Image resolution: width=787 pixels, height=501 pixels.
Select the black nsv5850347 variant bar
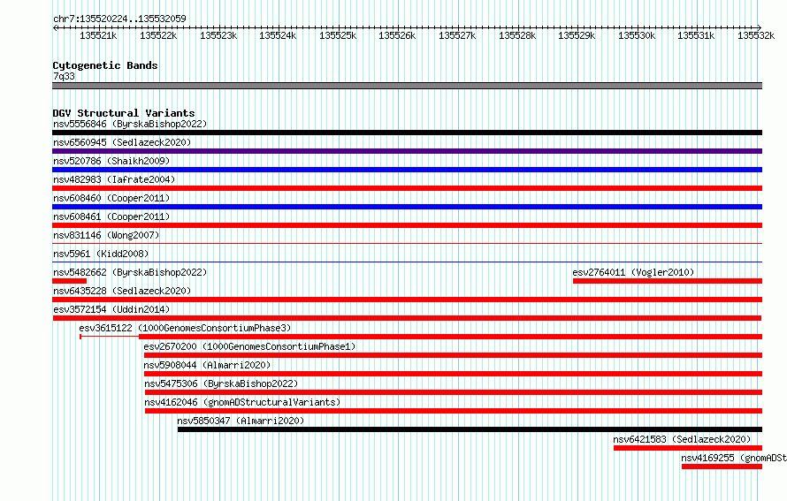(x=470, y=429)
